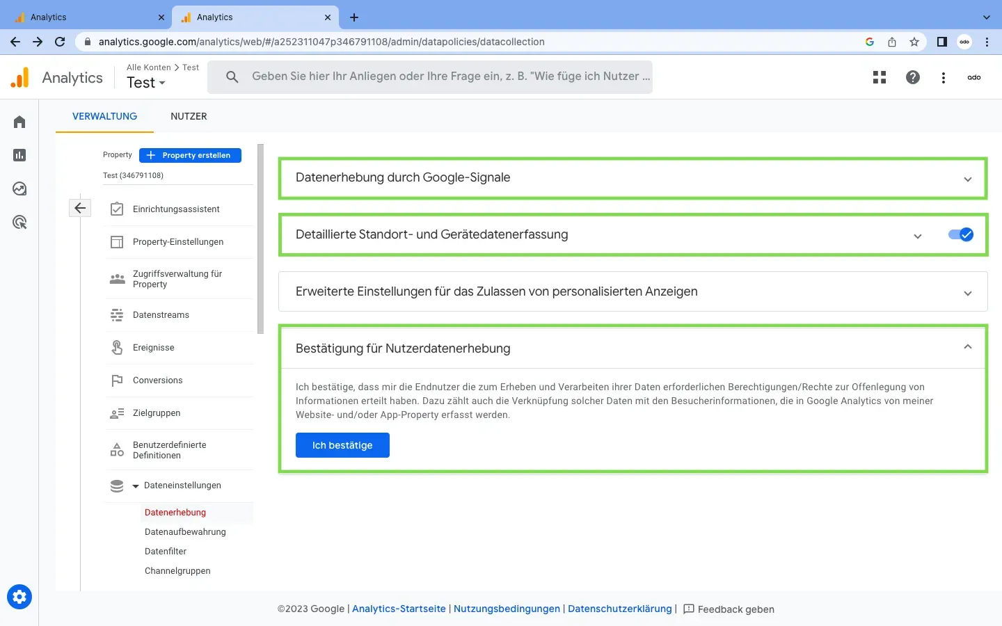Click Feedback geben

click(729, 609)
